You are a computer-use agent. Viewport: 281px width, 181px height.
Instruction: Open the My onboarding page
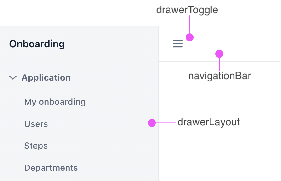pyautogui.click(x=55, y=102)
